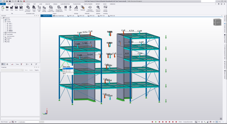Expand the Walls tree node
The image size is (227, 124).
pyautogui.click(x=4, y=40)
